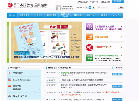Open 協会とは navigation item
The height and width of the screenshot is (101, 139).
point(91,15)
